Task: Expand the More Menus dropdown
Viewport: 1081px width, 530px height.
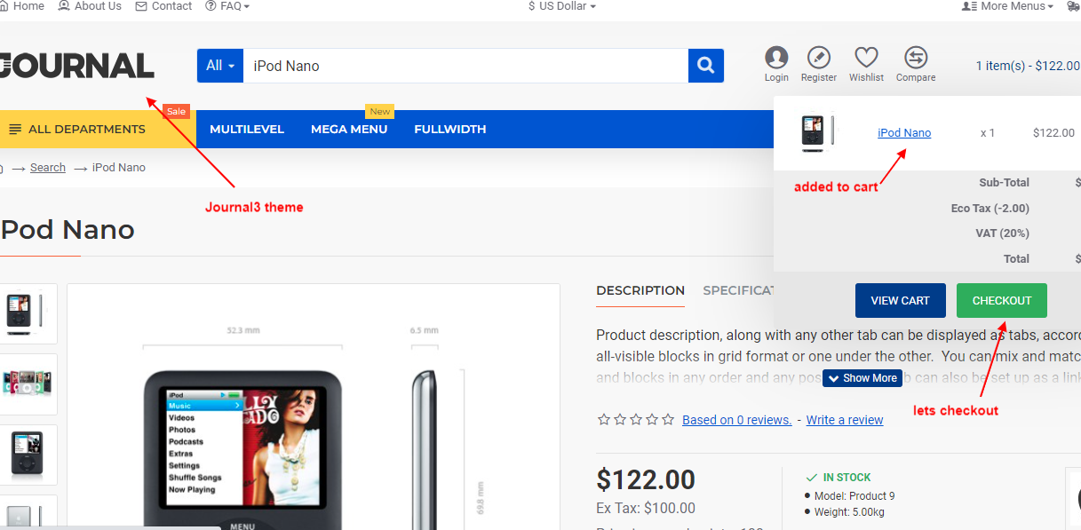Action: click(x=1008, y=6)
